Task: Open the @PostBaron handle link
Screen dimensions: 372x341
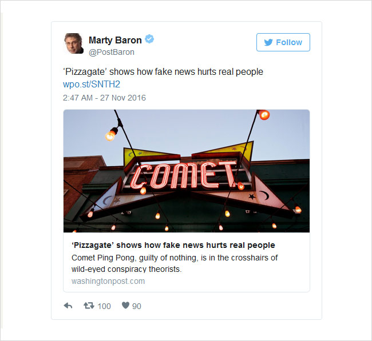Action: tap(112, 52)
